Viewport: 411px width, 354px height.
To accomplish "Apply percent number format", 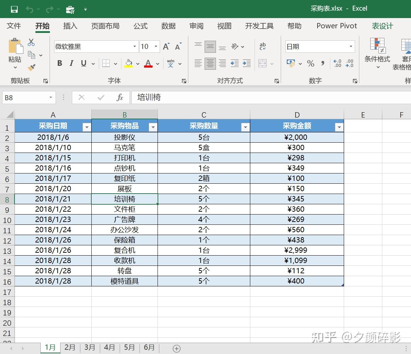I will pos(311,64).
